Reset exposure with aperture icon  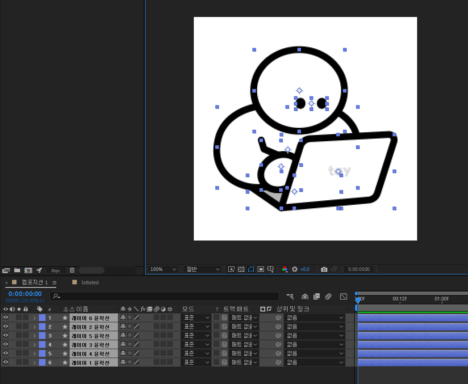(x=295, y=269)
